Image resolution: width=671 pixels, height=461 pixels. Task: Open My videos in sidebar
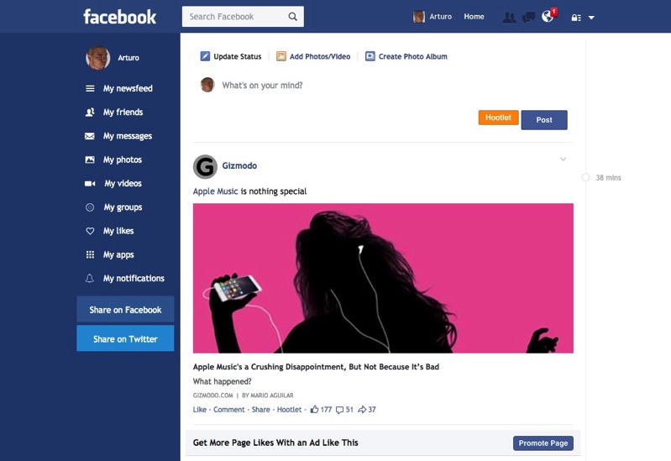point(125,184)
